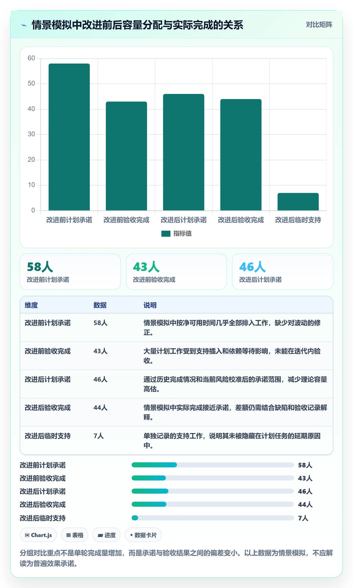Click the 60 tick on the y-axis
Viewport: 353px width, 588px height.
coord(31,58)
